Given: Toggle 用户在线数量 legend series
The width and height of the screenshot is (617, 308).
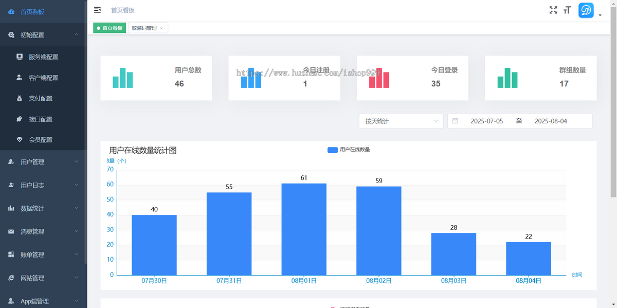Looking at the screenshot, I should pyautogui.click(x=349, y=150).
